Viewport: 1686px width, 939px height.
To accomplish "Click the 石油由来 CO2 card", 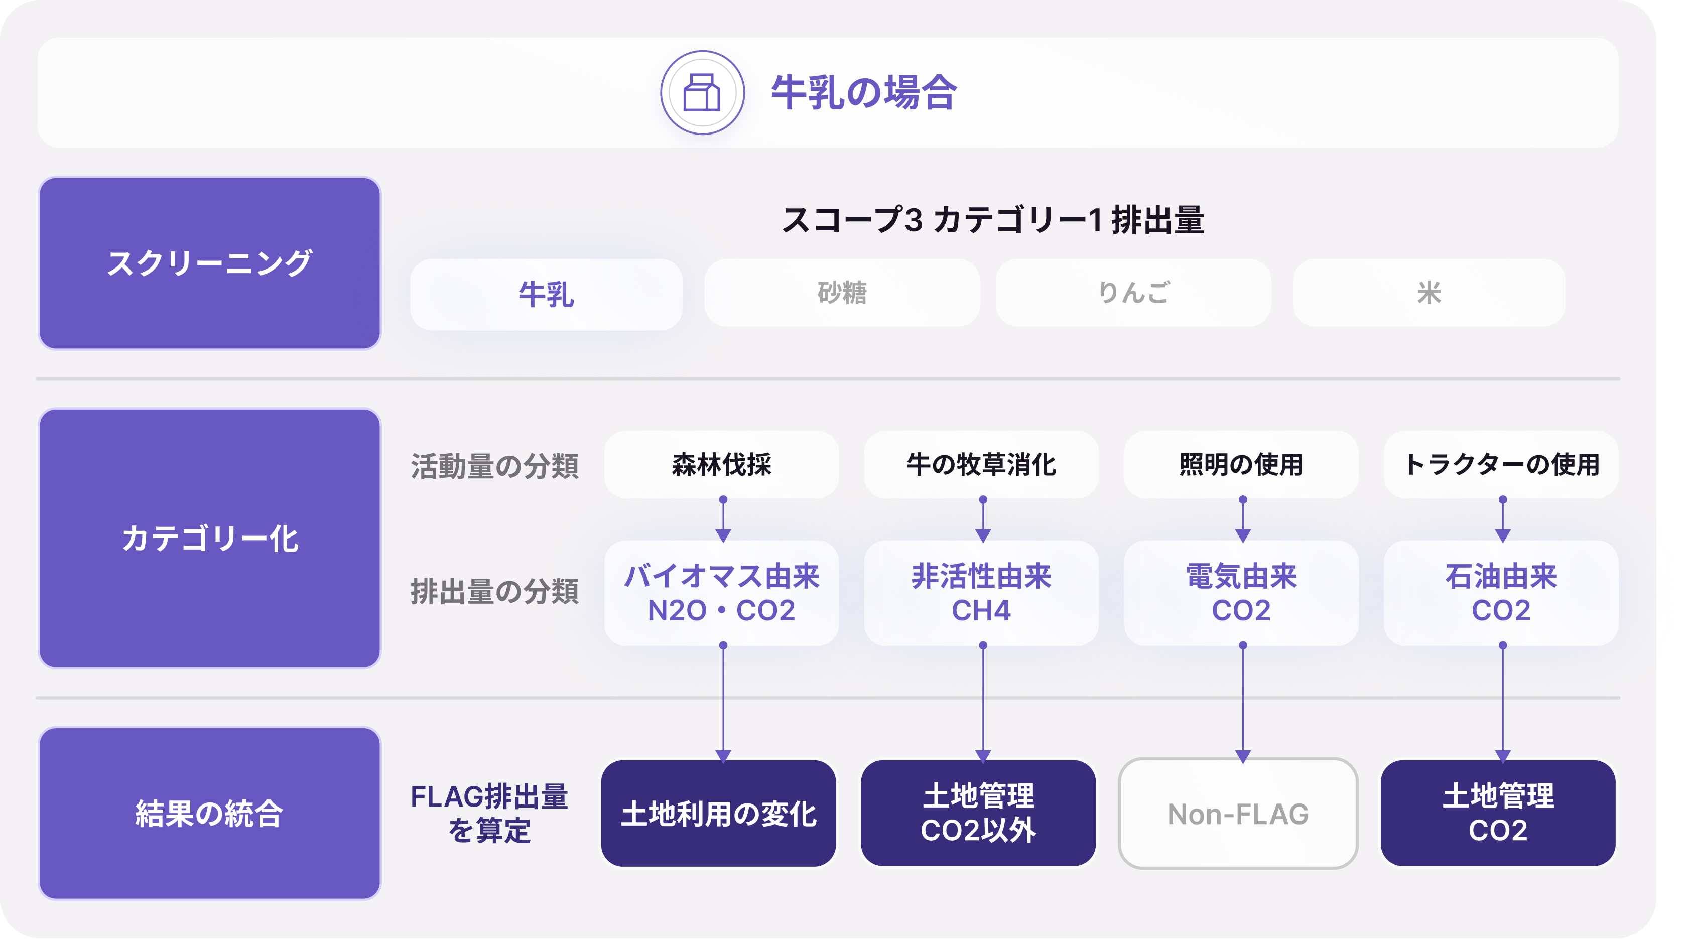I will [x=1501, y=593].
